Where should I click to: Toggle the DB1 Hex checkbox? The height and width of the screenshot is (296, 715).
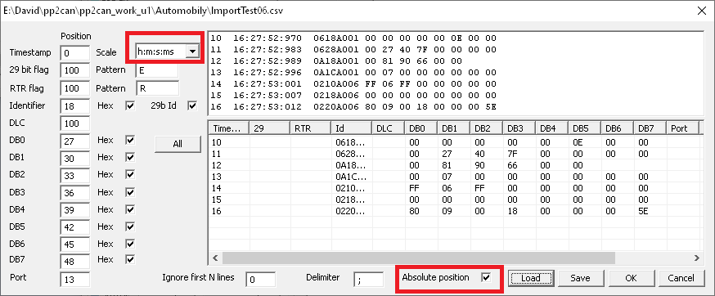[x=130, y=157]
